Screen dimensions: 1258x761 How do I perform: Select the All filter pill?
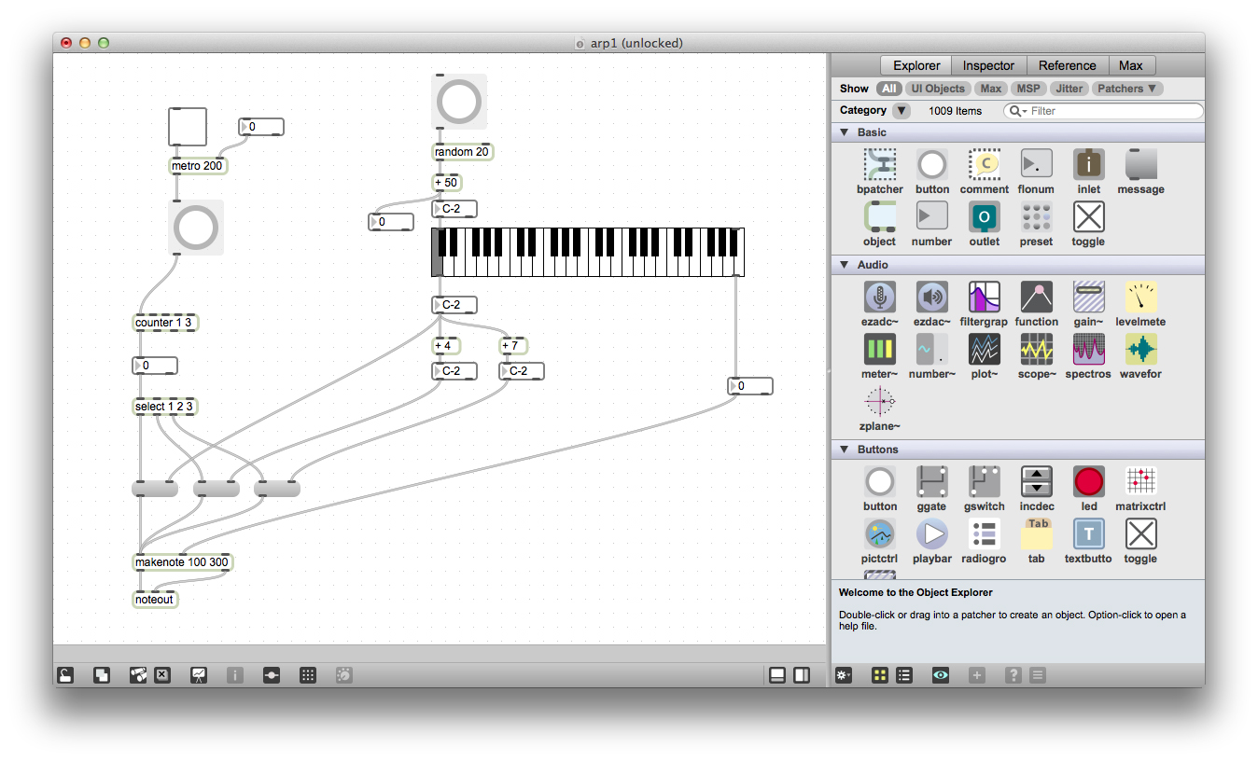(888, 89)
